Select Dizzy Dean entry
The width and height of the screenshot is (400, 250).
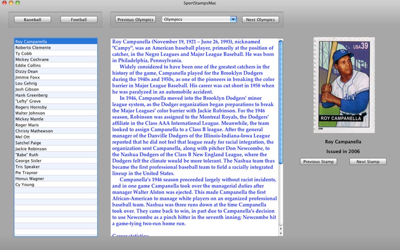tap(56, 71)
